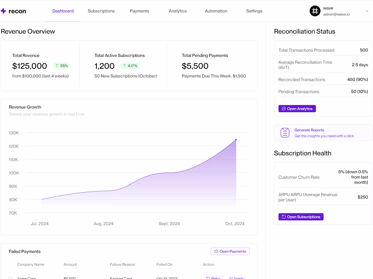The height and width of the screenshot is (279, 373).
Task: Click the card icon on Open Payments button
Action: pyautogui.click(x=216, y=251)
